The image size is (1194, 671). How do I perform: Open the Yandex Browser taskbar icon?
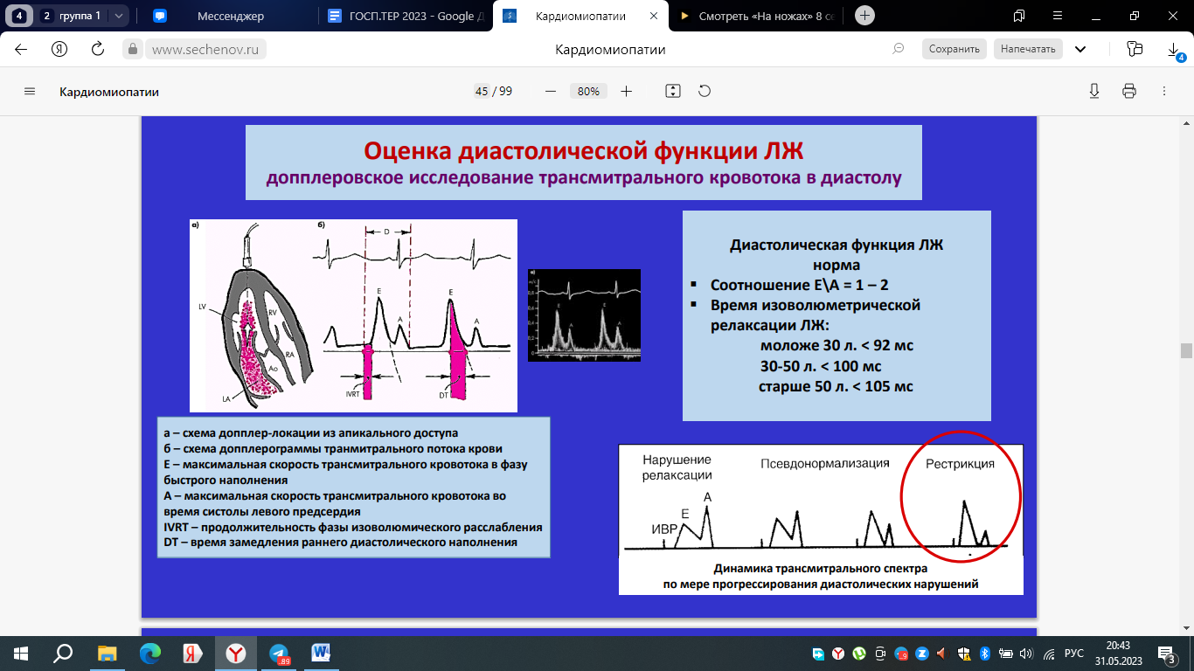235,653
